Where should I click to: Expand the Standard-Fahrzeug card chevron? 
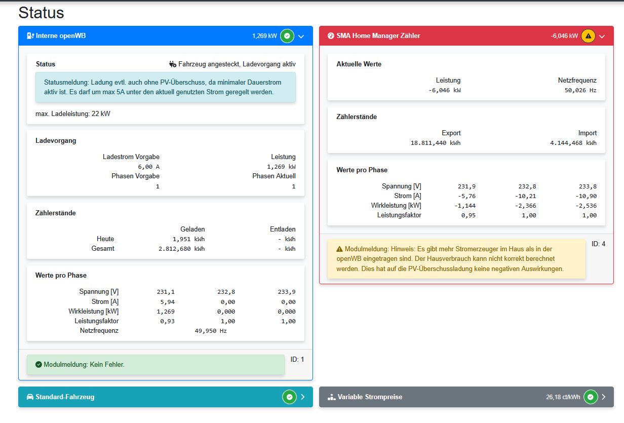pyautogui.click(x=302, y=397)
